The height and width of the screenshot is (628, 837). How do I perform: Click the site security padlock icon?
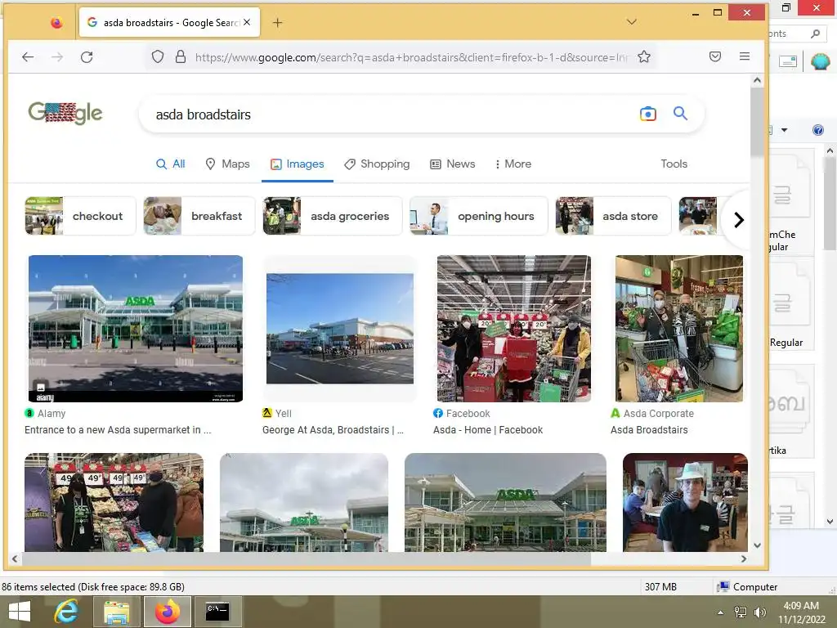point(181,56)
